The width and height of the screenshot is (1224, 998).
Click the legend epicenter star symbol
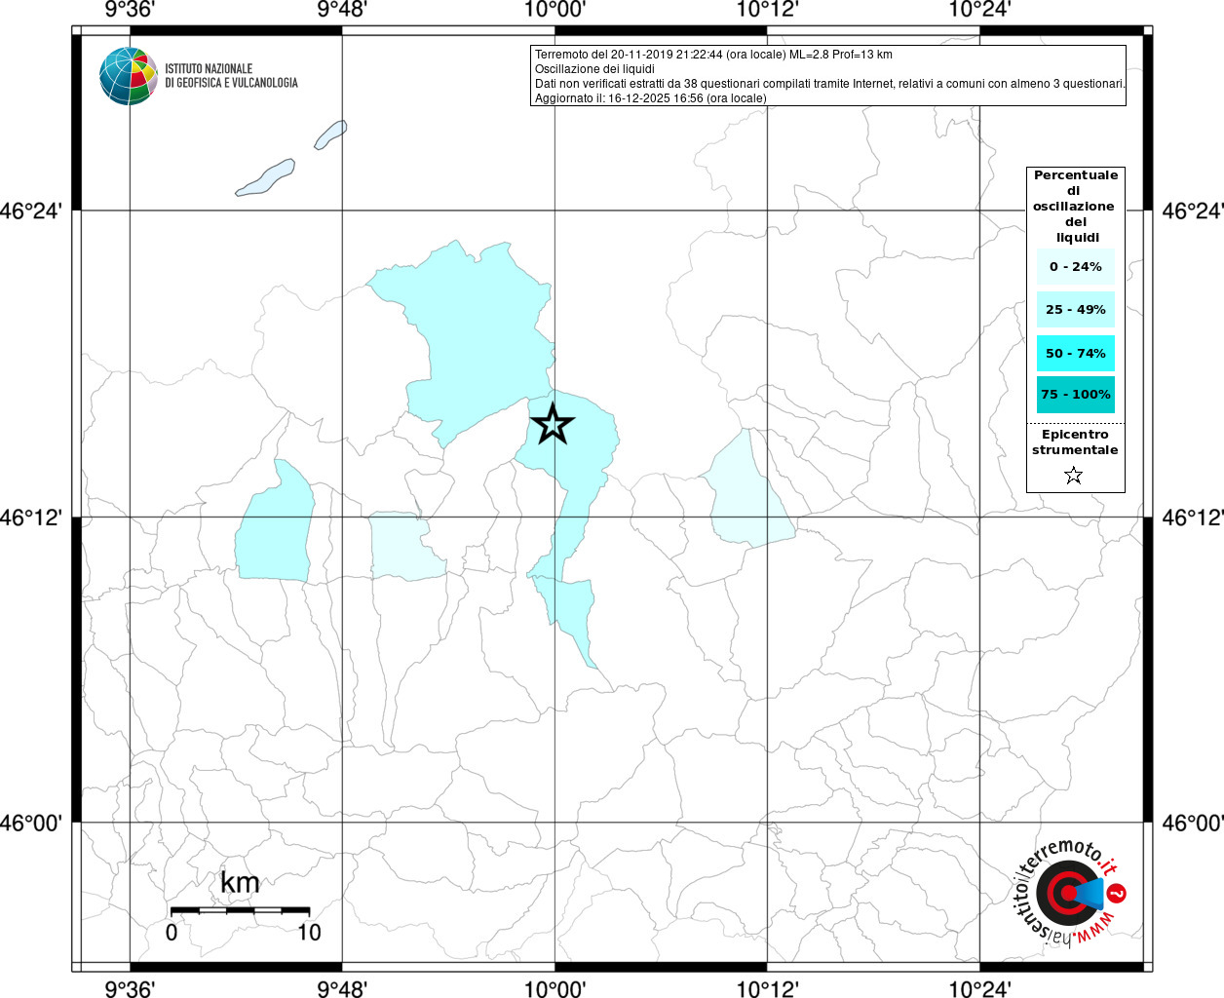[x=1073, y=476]
